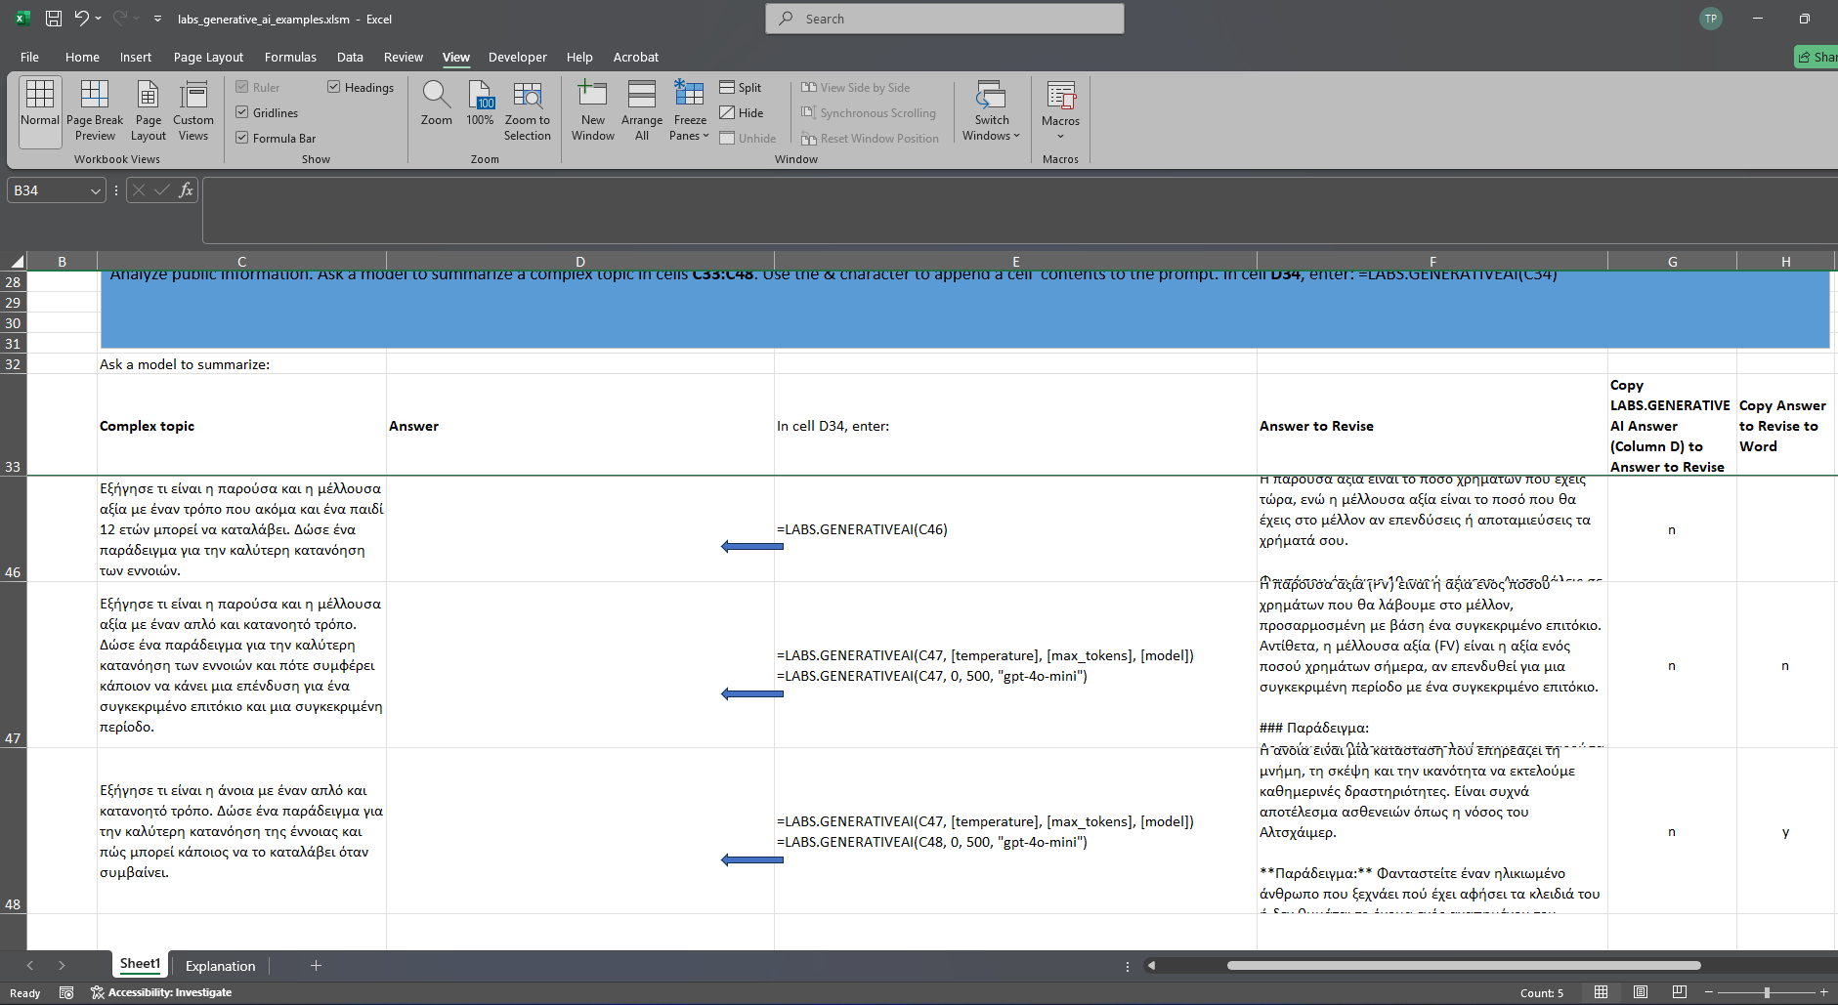Click the zoom slider in status bar

pos(1766,992)
